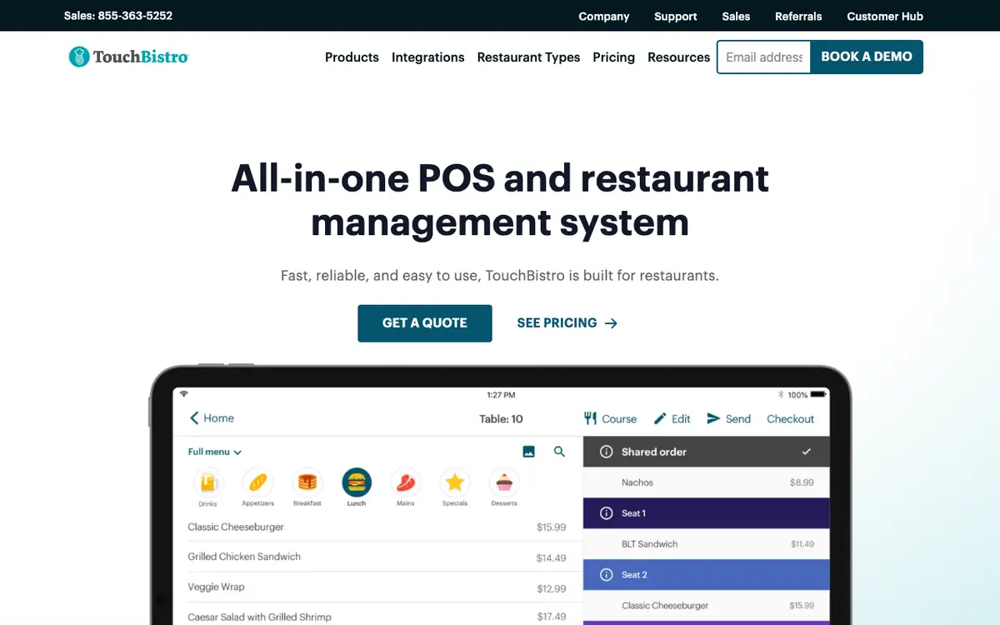Click the Shared order checkmark

coord(806,452)
